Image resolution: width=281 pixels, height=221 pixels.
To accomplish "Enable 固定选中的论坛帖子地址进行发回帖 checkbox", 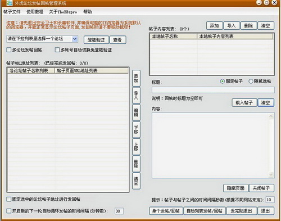I will (9, 199).
